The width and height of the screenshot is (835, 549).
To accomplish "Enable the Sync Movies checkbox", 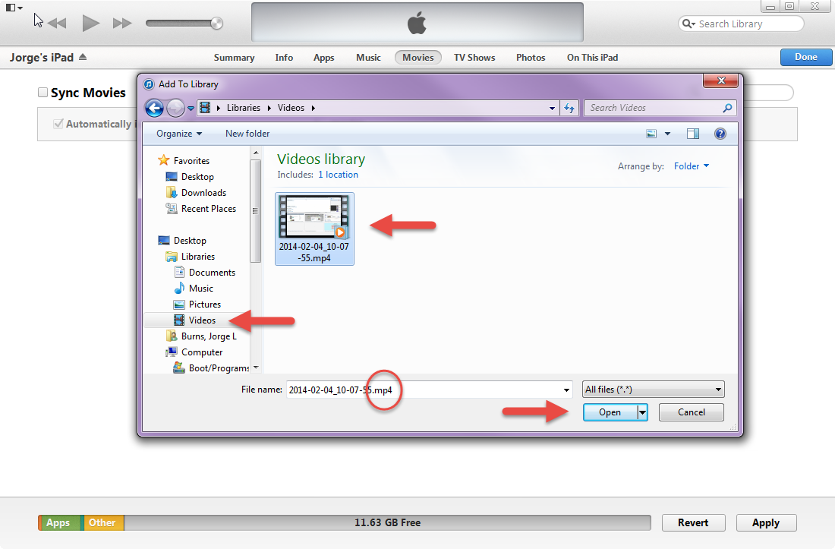I will coord(43,93).
